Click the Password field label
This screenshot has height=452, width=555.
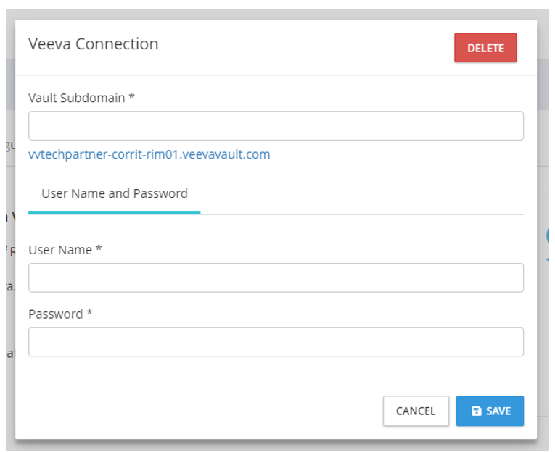(x=56, y=314)
